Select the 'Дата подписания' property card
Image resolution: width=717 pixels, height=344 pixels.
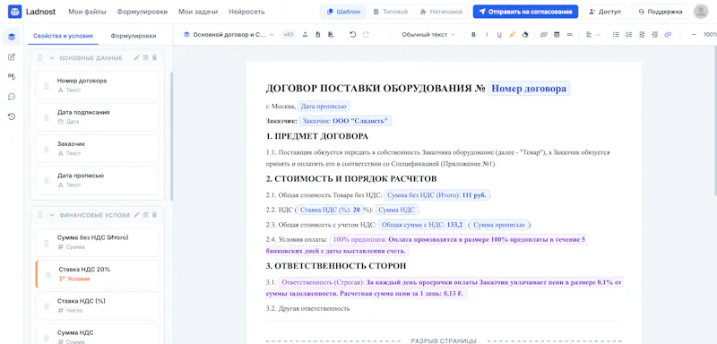(97, 117)
